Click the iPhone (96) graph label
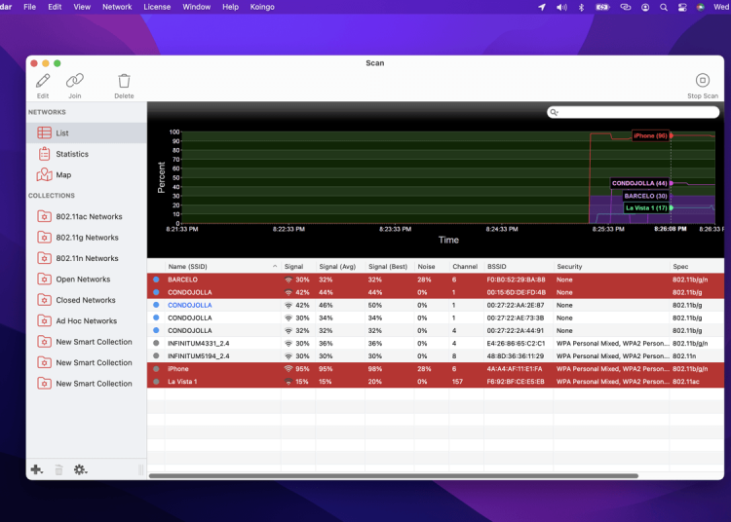 650,135
